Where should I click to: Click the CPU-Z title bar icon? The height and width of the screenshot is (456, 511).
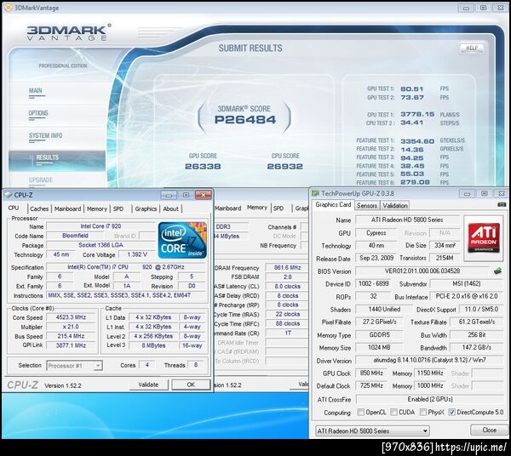point(8,195)
